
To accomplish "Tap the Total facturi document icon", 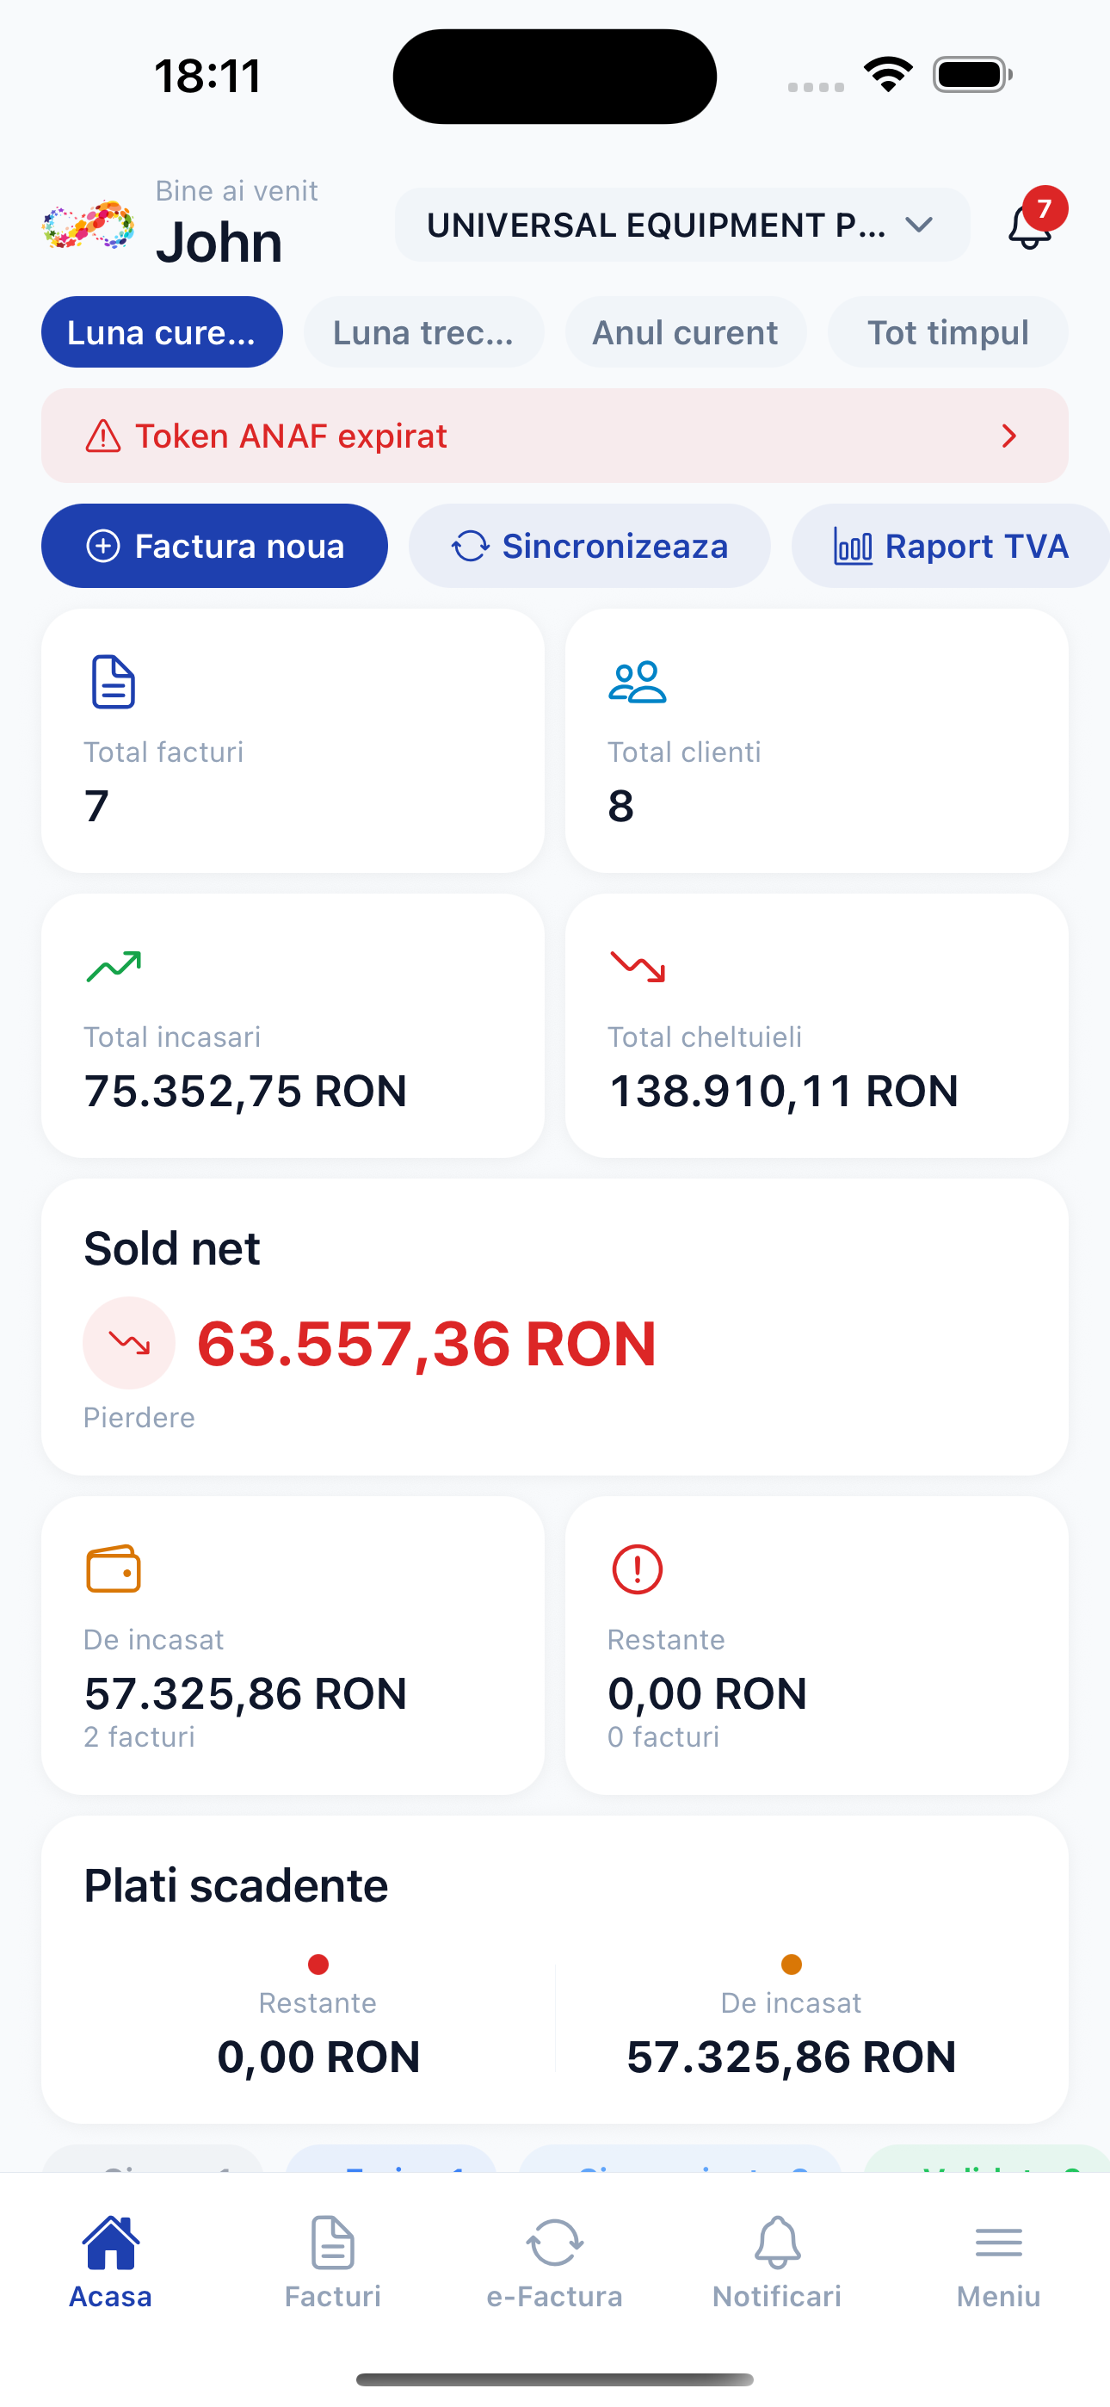I will pos(113,682).
